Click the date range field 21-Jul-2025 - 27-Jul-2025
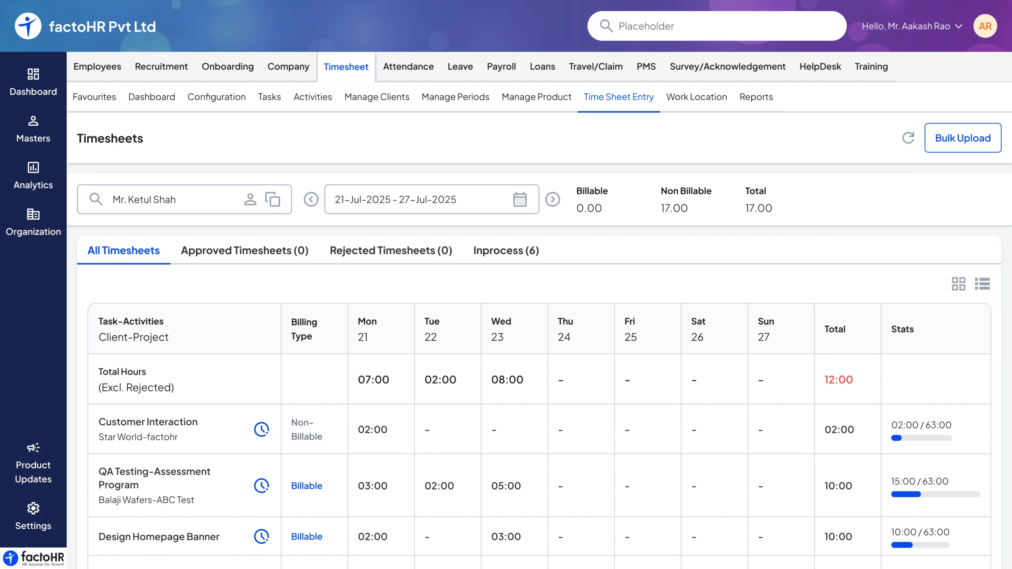 point(432,199)
